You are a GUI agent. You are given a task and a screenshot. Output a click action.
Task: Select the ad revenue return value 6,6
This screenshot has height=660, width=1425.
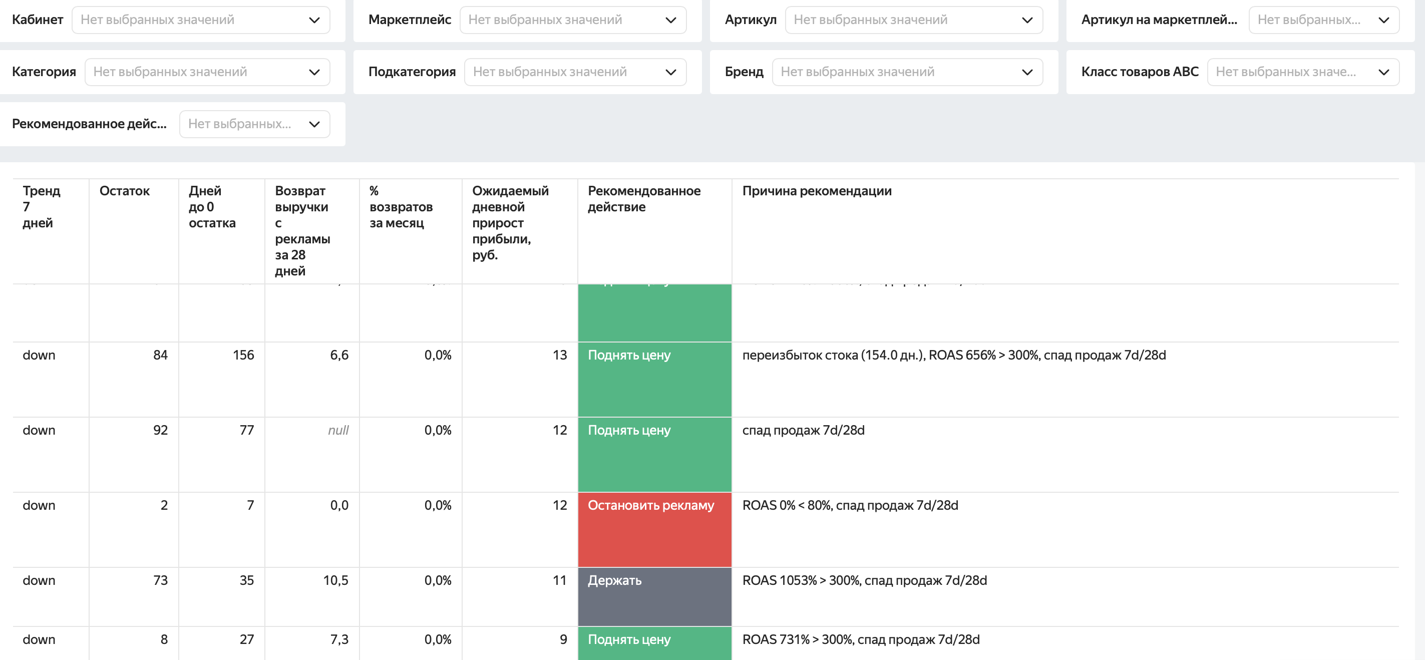[339, 355]
